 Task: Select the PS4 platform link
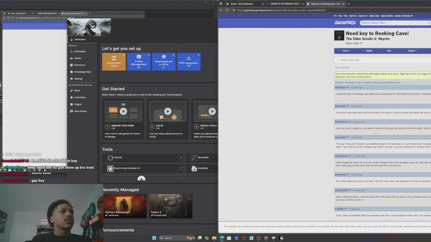pos(340,16)
